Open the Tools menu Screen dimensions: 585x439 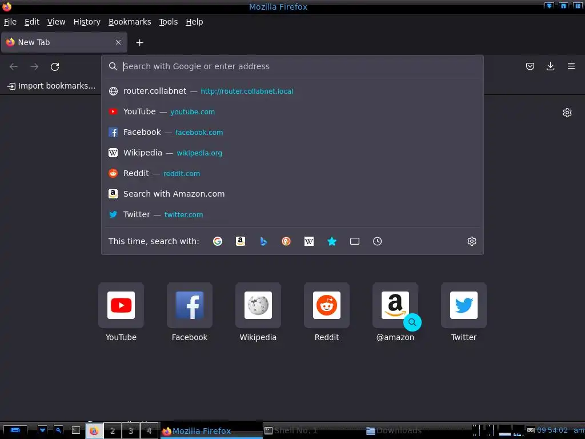(x=169, y=22)
